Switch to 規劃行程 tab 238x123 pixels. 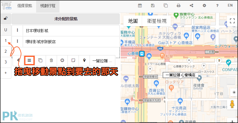click(48, 6)
